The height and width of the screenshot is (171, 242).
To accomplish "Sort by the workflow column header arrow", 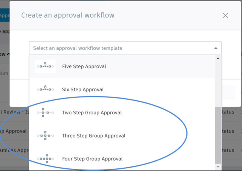I will [x=8, y=54].
